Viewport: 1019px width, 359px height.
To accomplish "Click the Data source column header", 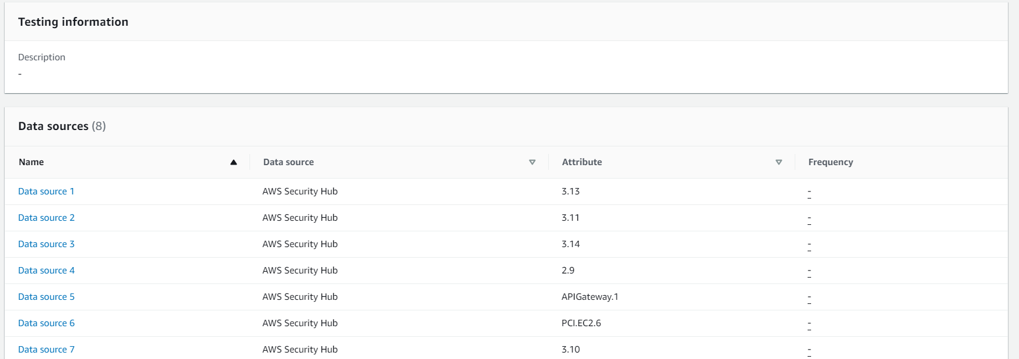I will (289, 162).
